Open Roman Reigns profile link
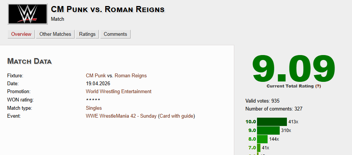Screen dimensions: 352x155 pos(131,75)
